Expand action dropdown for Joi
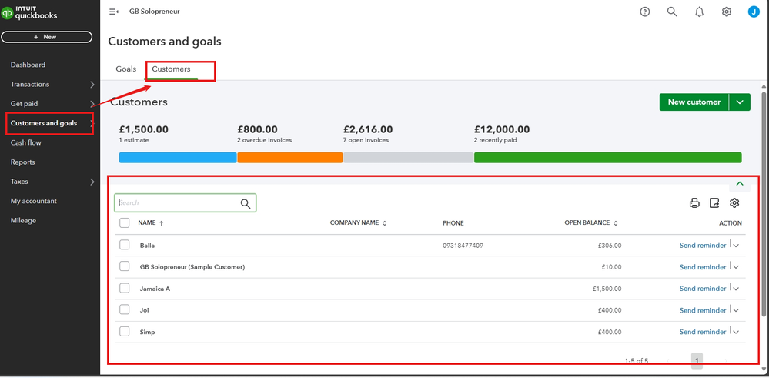This screenshot has width=769, height=378. coord(737,310)
